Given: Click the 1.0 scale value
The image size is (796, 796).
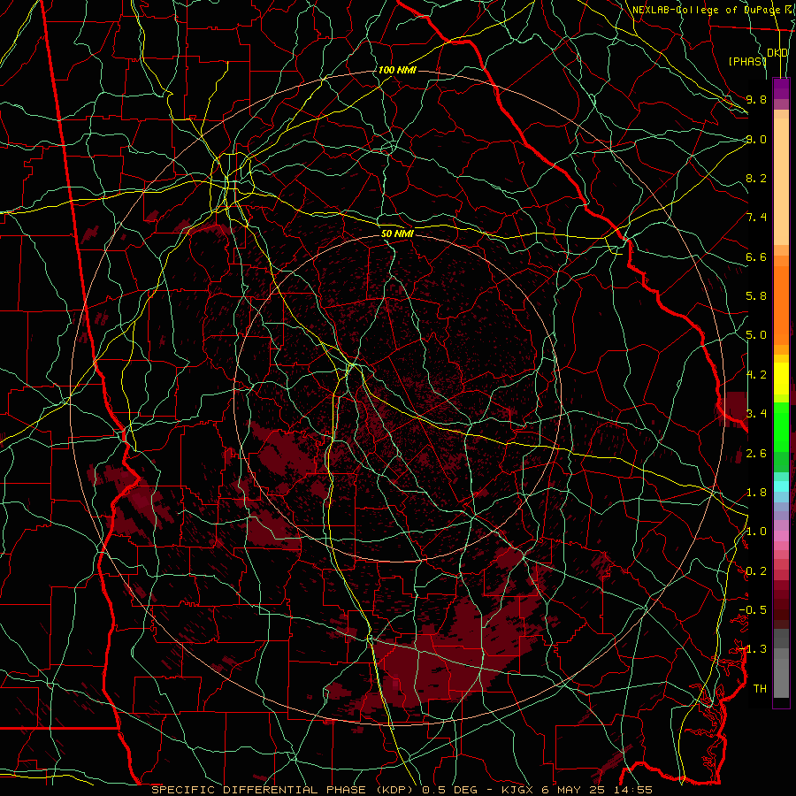Looking at the screenshot, I should tap(756, 532).
